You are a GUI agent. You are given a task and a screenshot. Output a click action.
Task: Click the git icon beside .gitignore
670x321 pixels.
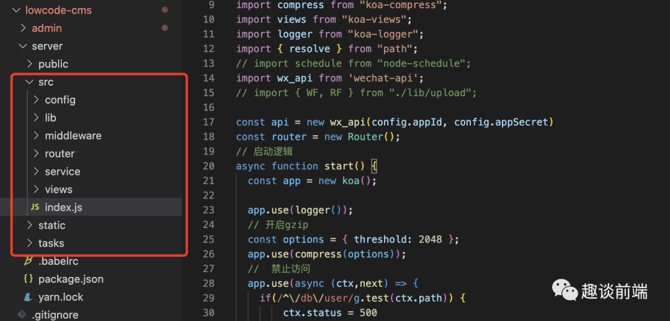[x=21, y=315]
